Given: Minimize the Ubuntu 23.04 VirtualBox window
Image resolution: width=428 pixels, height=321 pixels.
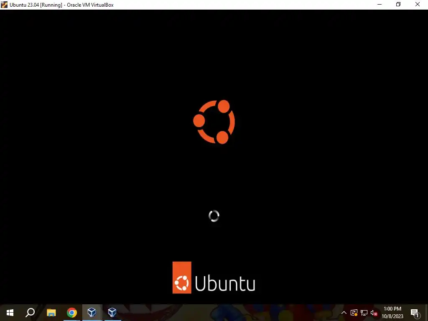Looking at the screenshot, I should 380,5.
